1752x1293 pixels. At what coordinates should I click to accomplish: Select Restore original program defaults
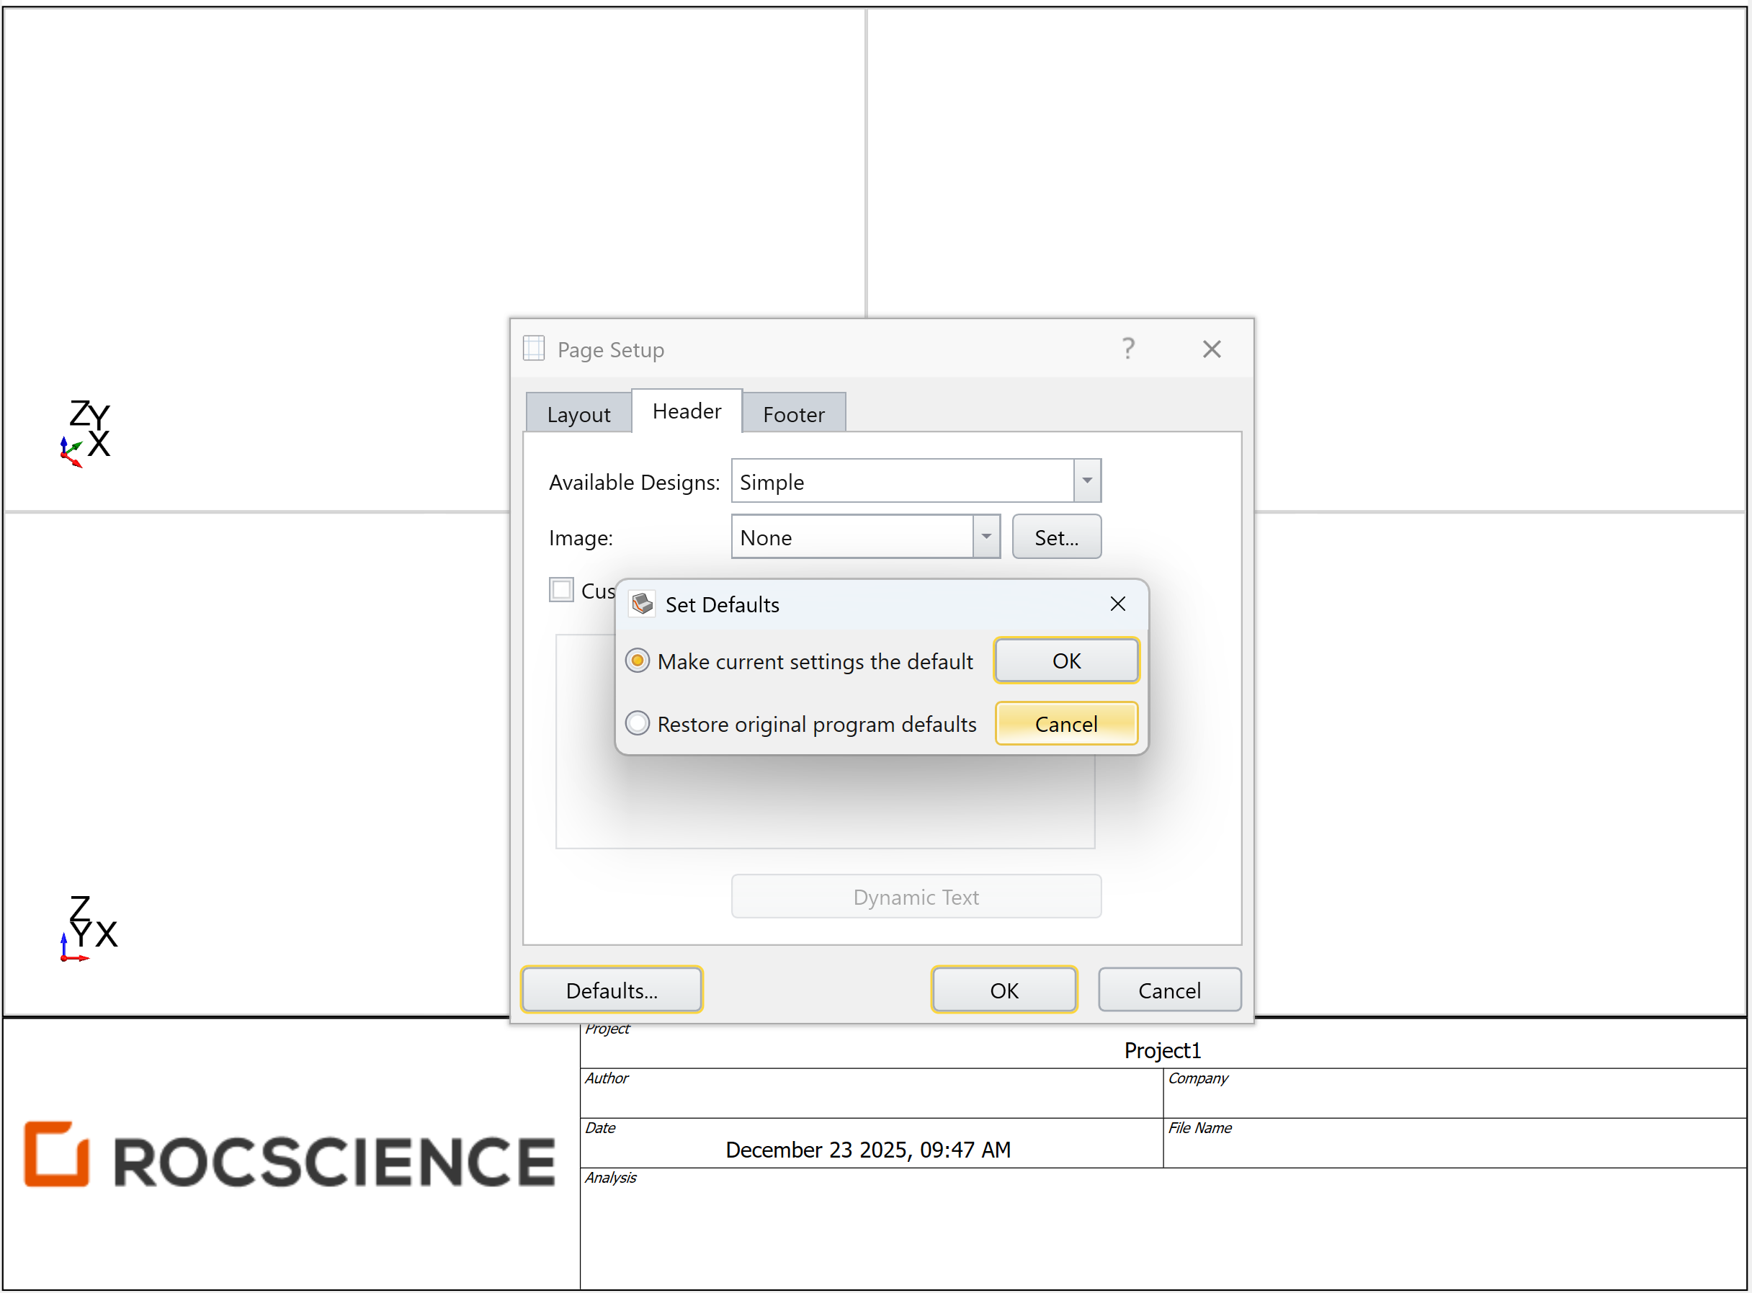638,723
